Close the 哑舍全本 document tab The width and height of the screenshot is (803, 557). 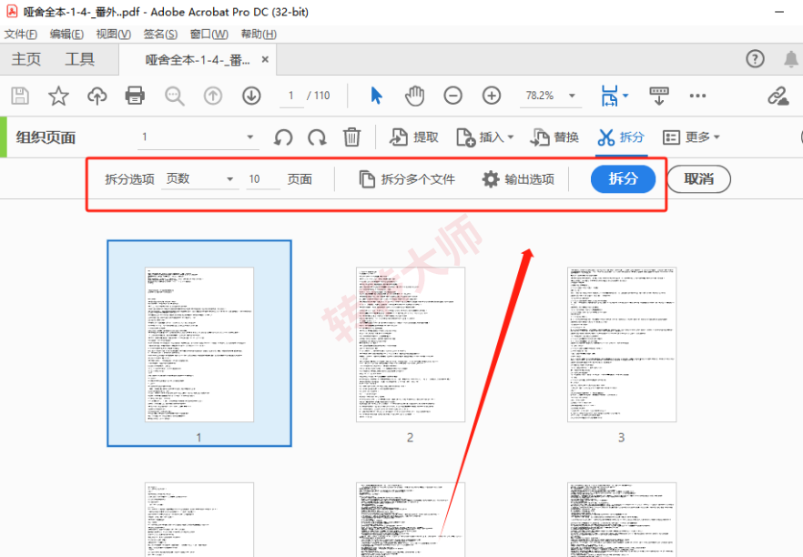(265, 59)
